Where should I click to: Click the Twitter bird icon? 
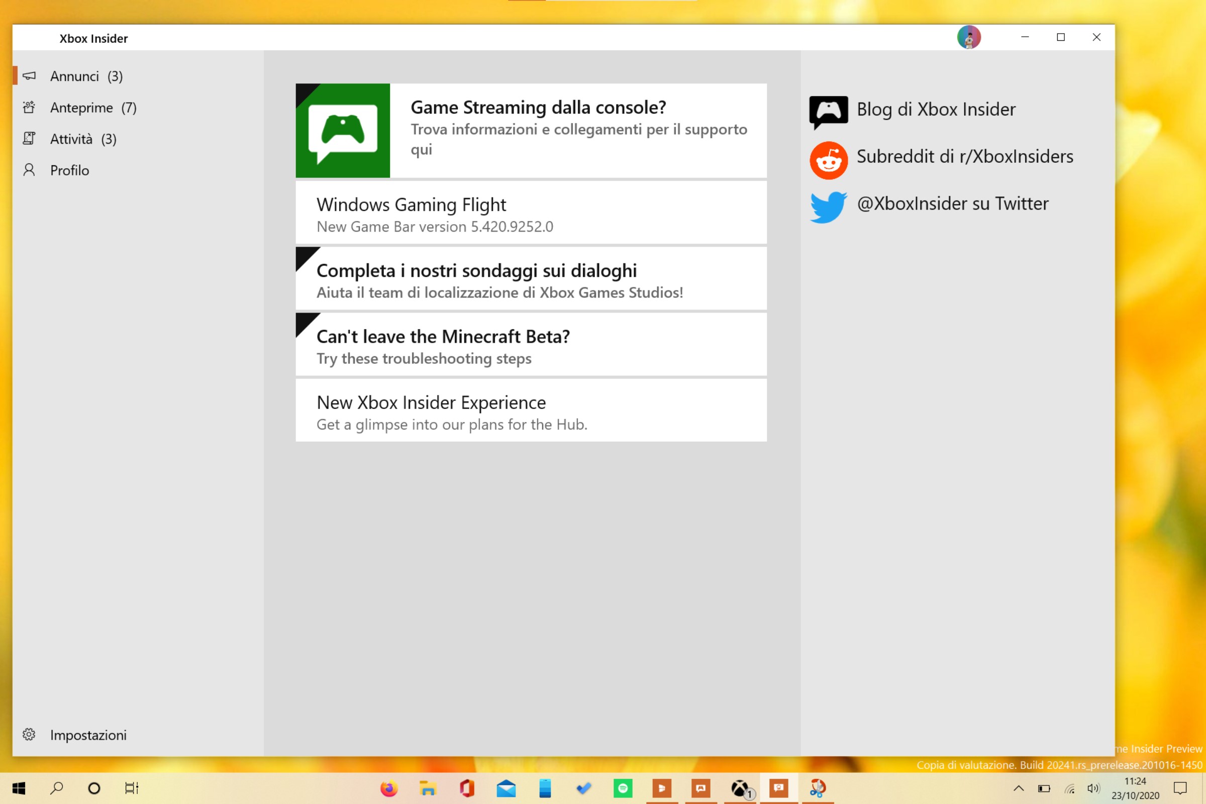[x=829, y=207]
